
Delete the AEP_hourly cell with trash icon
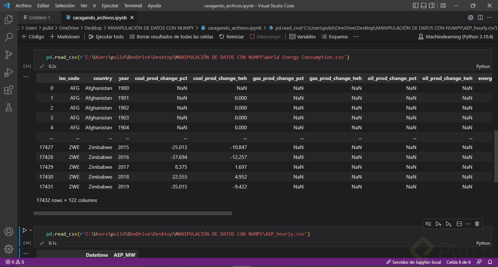(477, 224)
